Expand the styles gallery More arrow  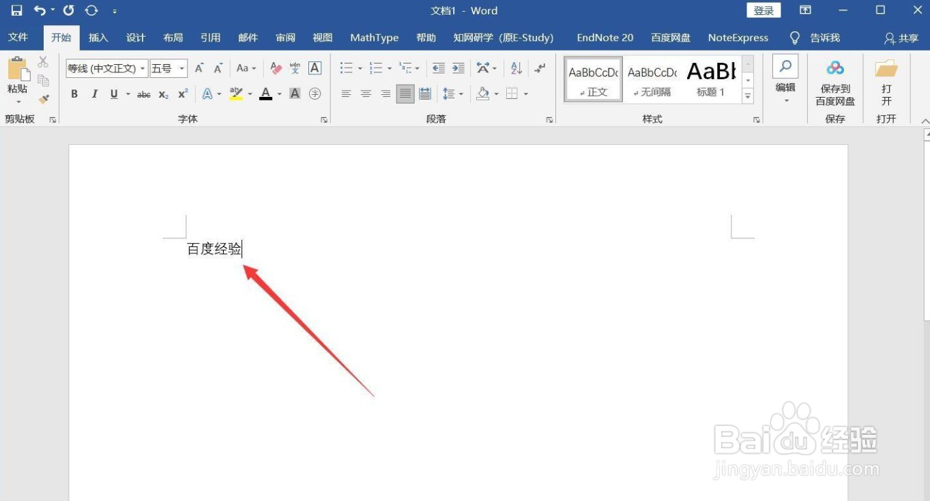point(748,97)
